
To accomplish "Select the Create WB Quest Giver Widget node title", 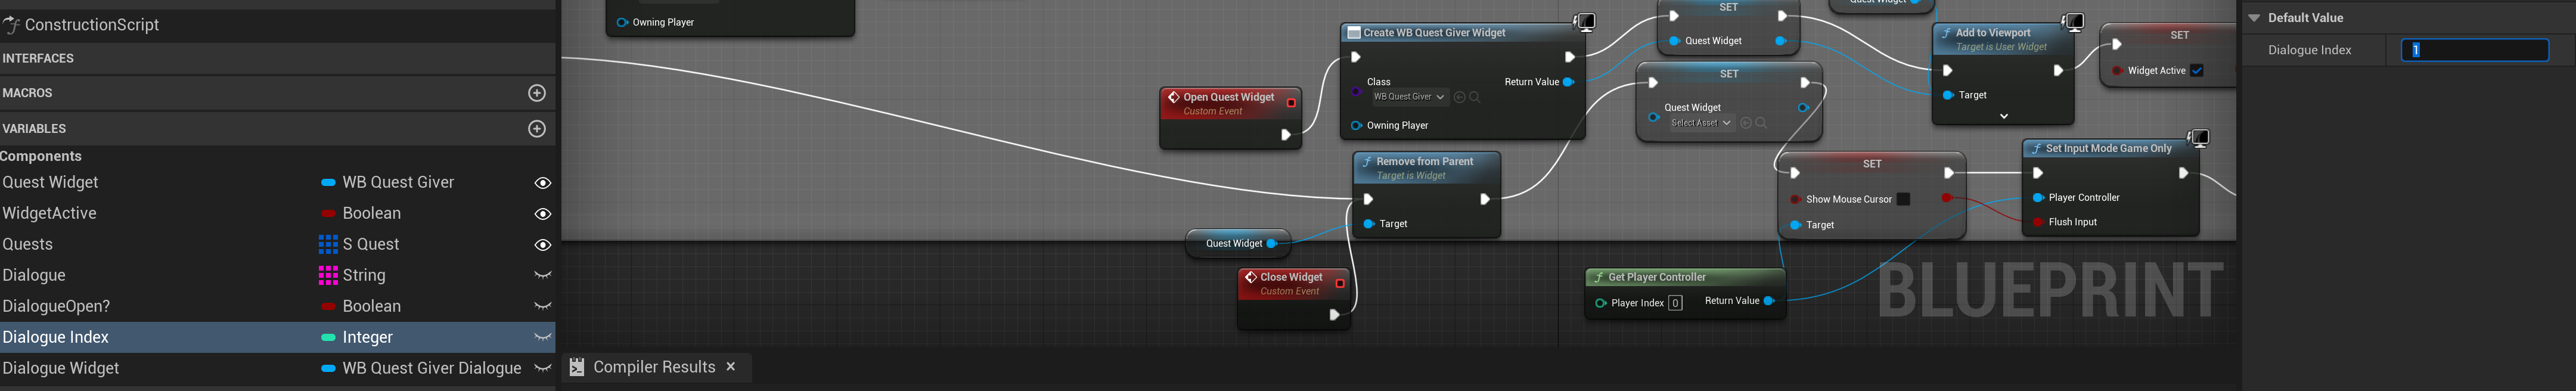I will [x=1434, y=33].
